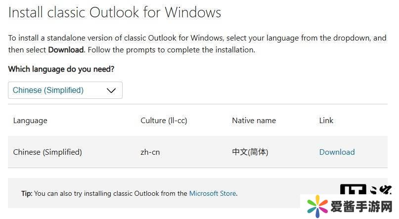
Task: Click the 爱酱手游网 watermark text
Action: 361,207
